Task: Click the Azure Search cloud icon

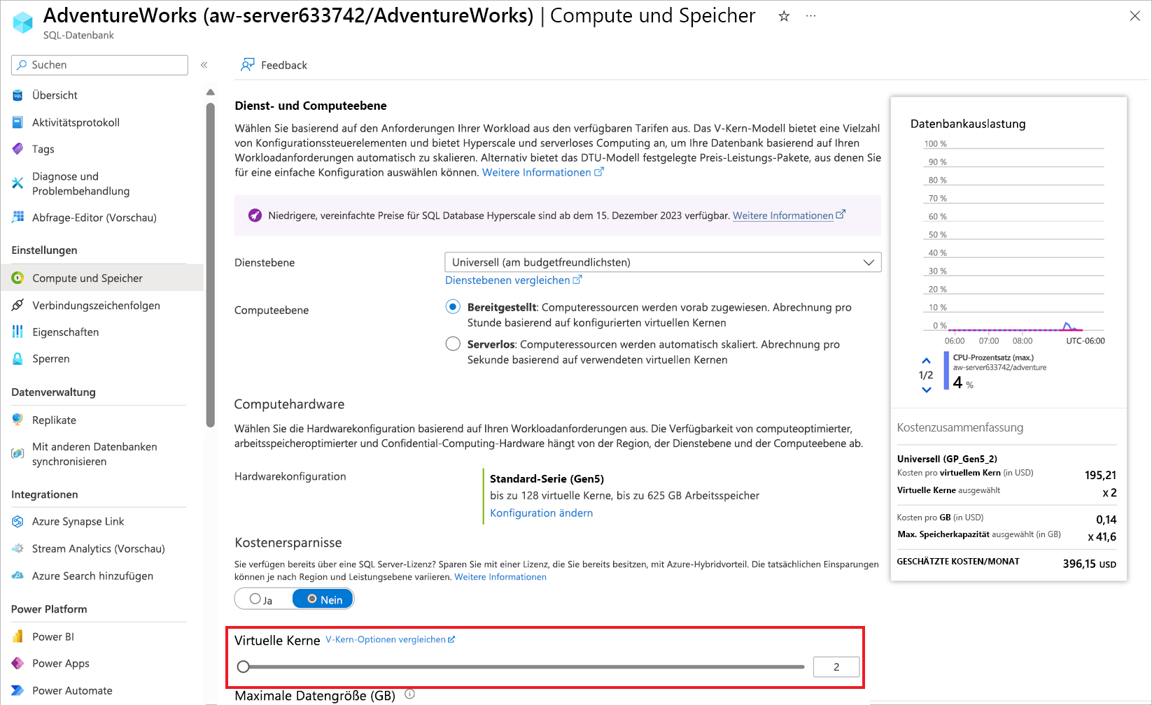Action: click(x=17, y=576)
